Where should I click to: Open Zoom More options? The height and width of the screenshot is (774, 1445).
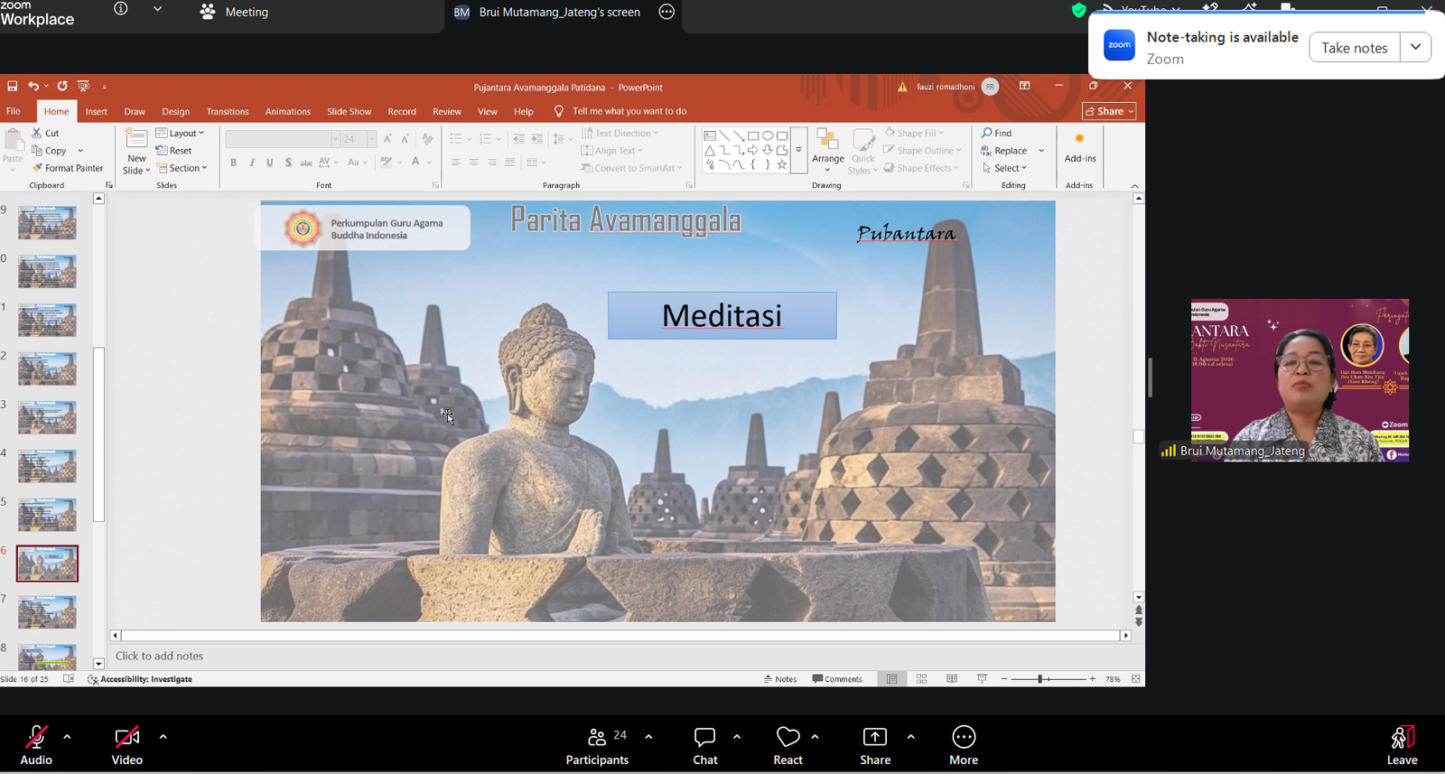coord(964,746)
